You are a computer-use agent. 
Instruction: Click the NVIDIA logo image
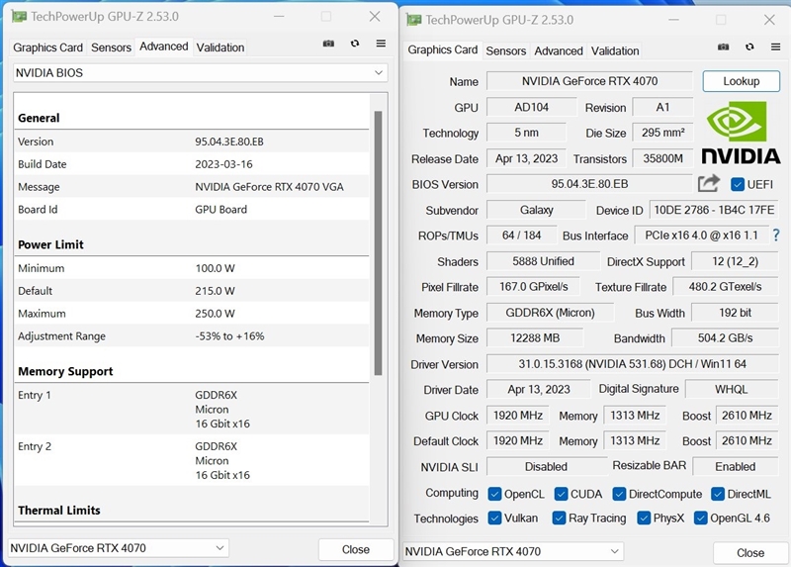741,134
